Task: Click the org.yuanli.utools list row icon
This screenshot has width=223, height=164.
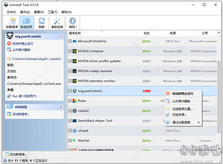Action: (x=75, y=91)
